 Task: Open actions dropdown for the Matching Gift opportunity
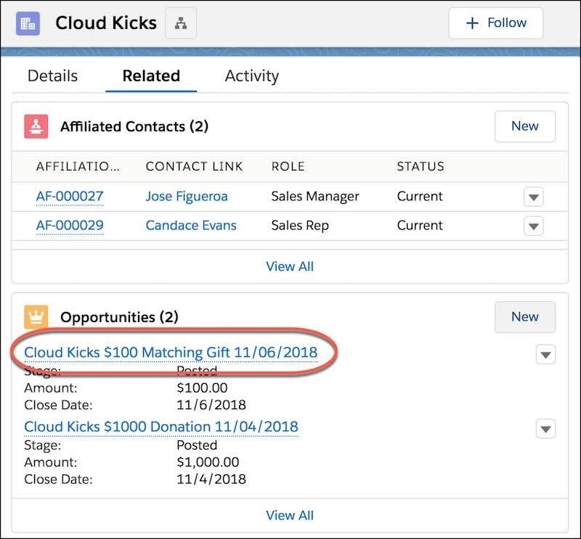(545, 354)
